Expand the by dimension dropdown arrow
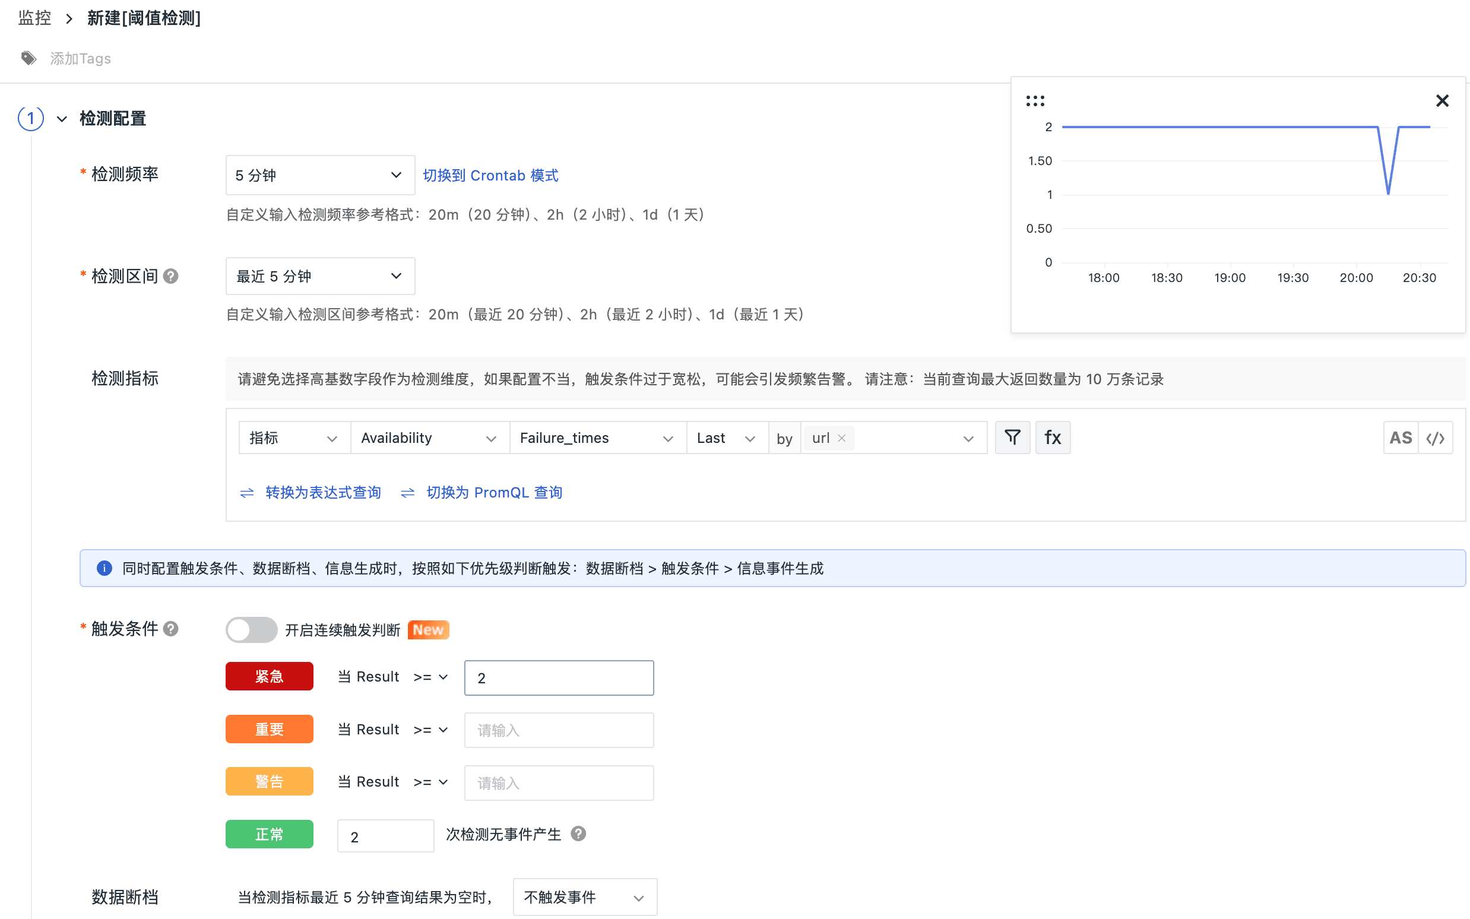Viewport: 1470px width, 919px height. click(x=968, y=438)
